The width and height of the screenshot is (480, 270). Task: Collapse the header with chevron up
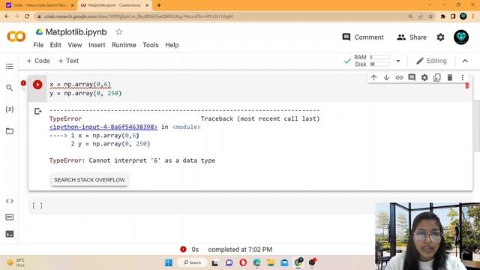pos(465,61)
